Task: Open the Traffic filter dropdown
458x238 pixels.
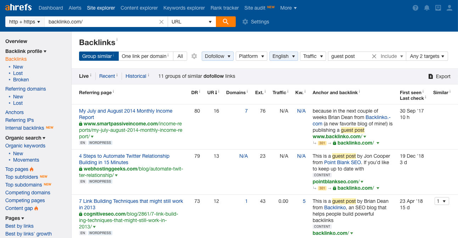Action: [x=313, y=56]
